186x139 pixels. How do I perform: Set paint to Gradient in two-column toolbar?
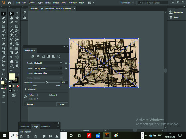click(x=14, y=86)
